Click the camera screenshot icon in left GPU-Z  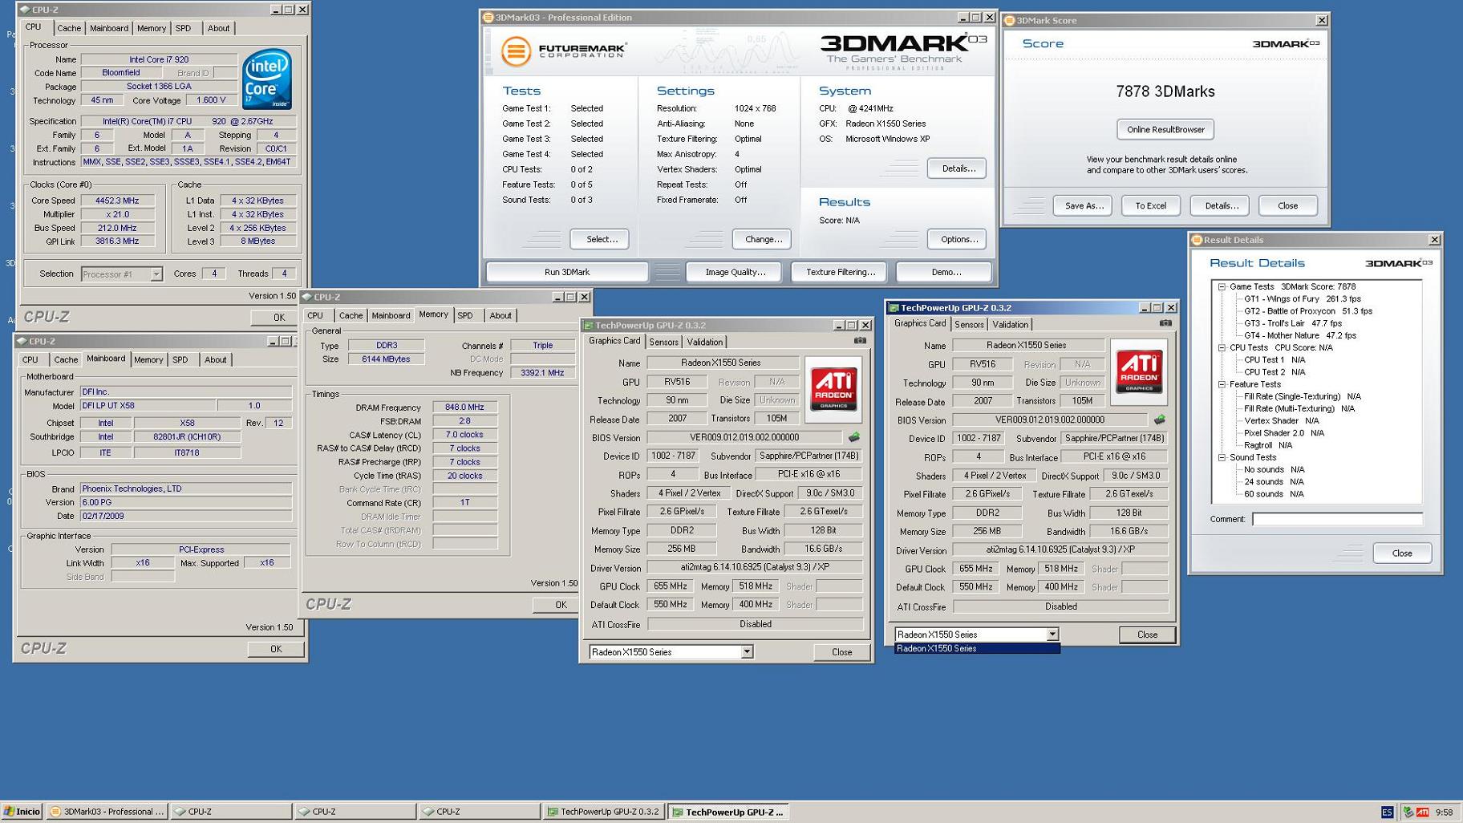(860, 341)
